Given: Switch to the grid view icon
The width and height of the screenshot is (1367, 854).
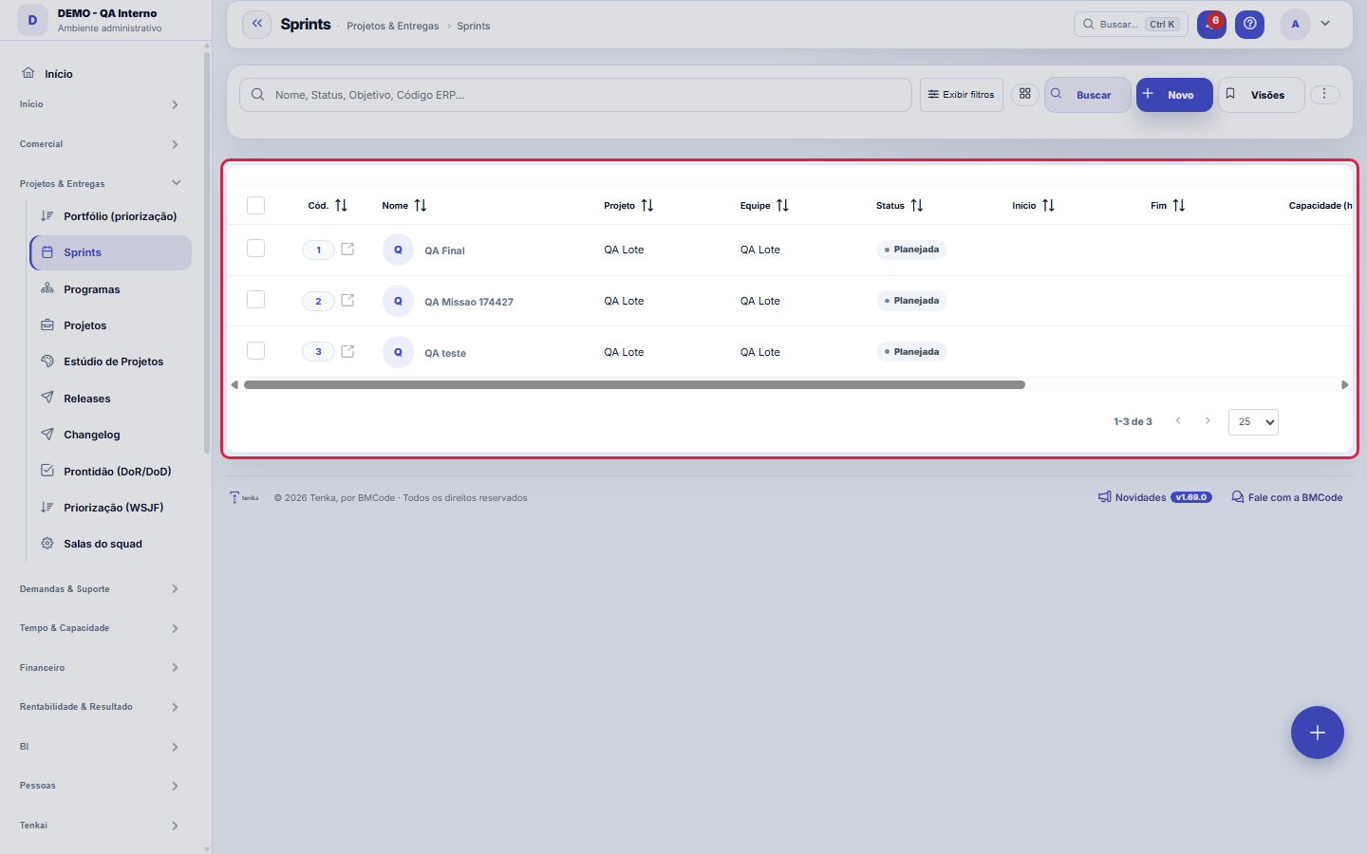Looking at the screenshot, I should [1025, 94].
